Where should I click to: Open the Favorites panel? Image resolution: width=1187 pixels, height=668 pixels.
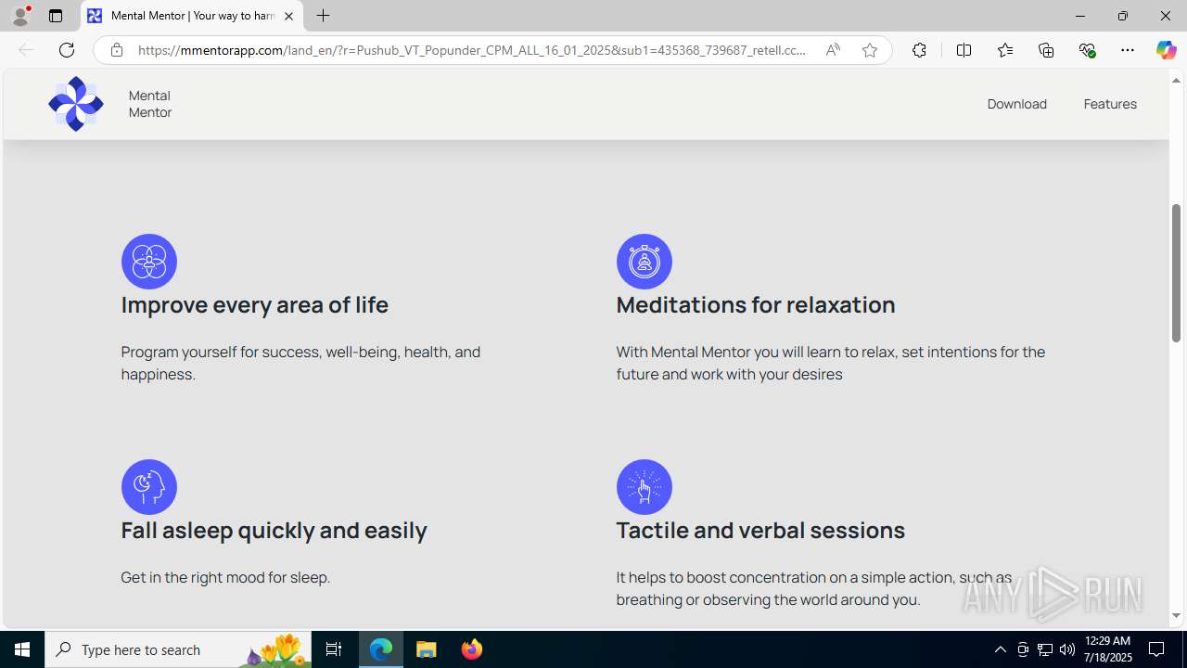1005,50
